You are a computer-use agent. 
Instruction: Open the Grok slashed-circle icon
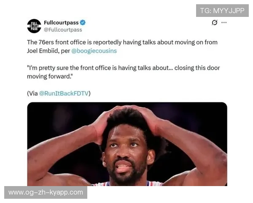215,22
